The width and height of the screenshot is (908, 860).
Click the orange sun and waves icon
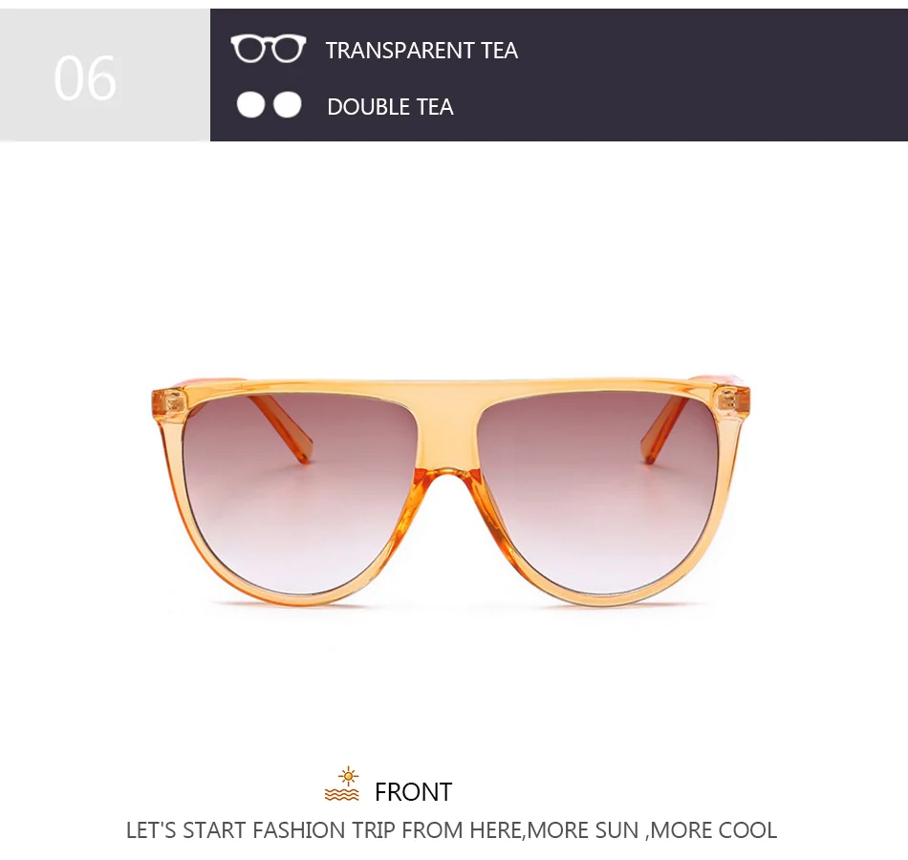342,785
